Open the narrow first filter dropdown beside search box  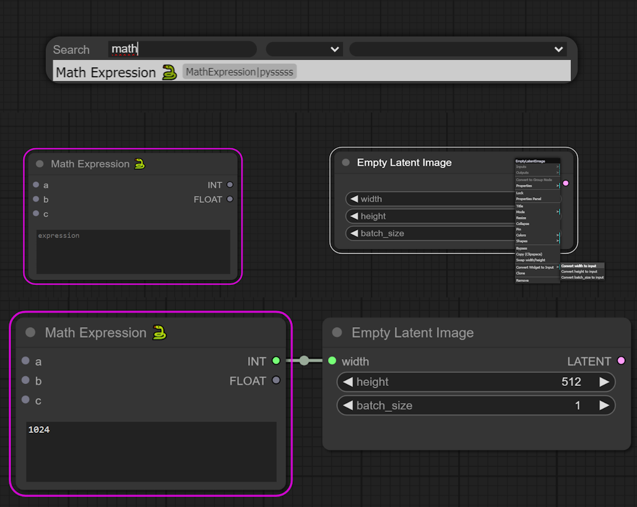pos(304,49)
